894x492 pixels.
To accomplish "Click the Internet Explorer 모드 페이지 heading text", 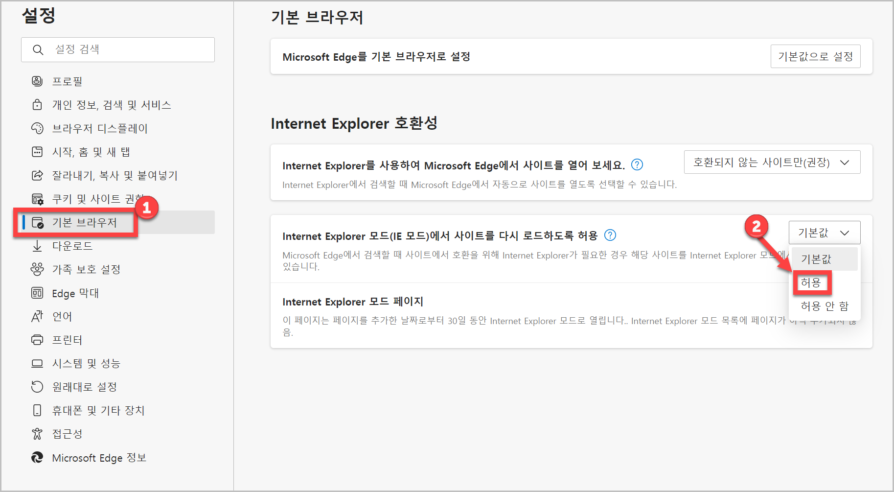I will (353, 302).
